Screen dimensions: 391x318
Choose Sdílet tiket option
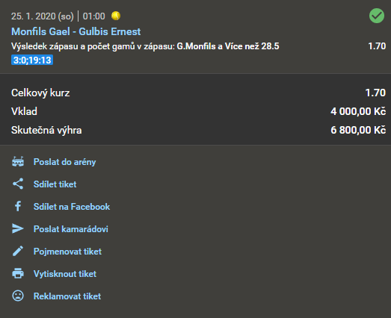(x=55, y=184)
